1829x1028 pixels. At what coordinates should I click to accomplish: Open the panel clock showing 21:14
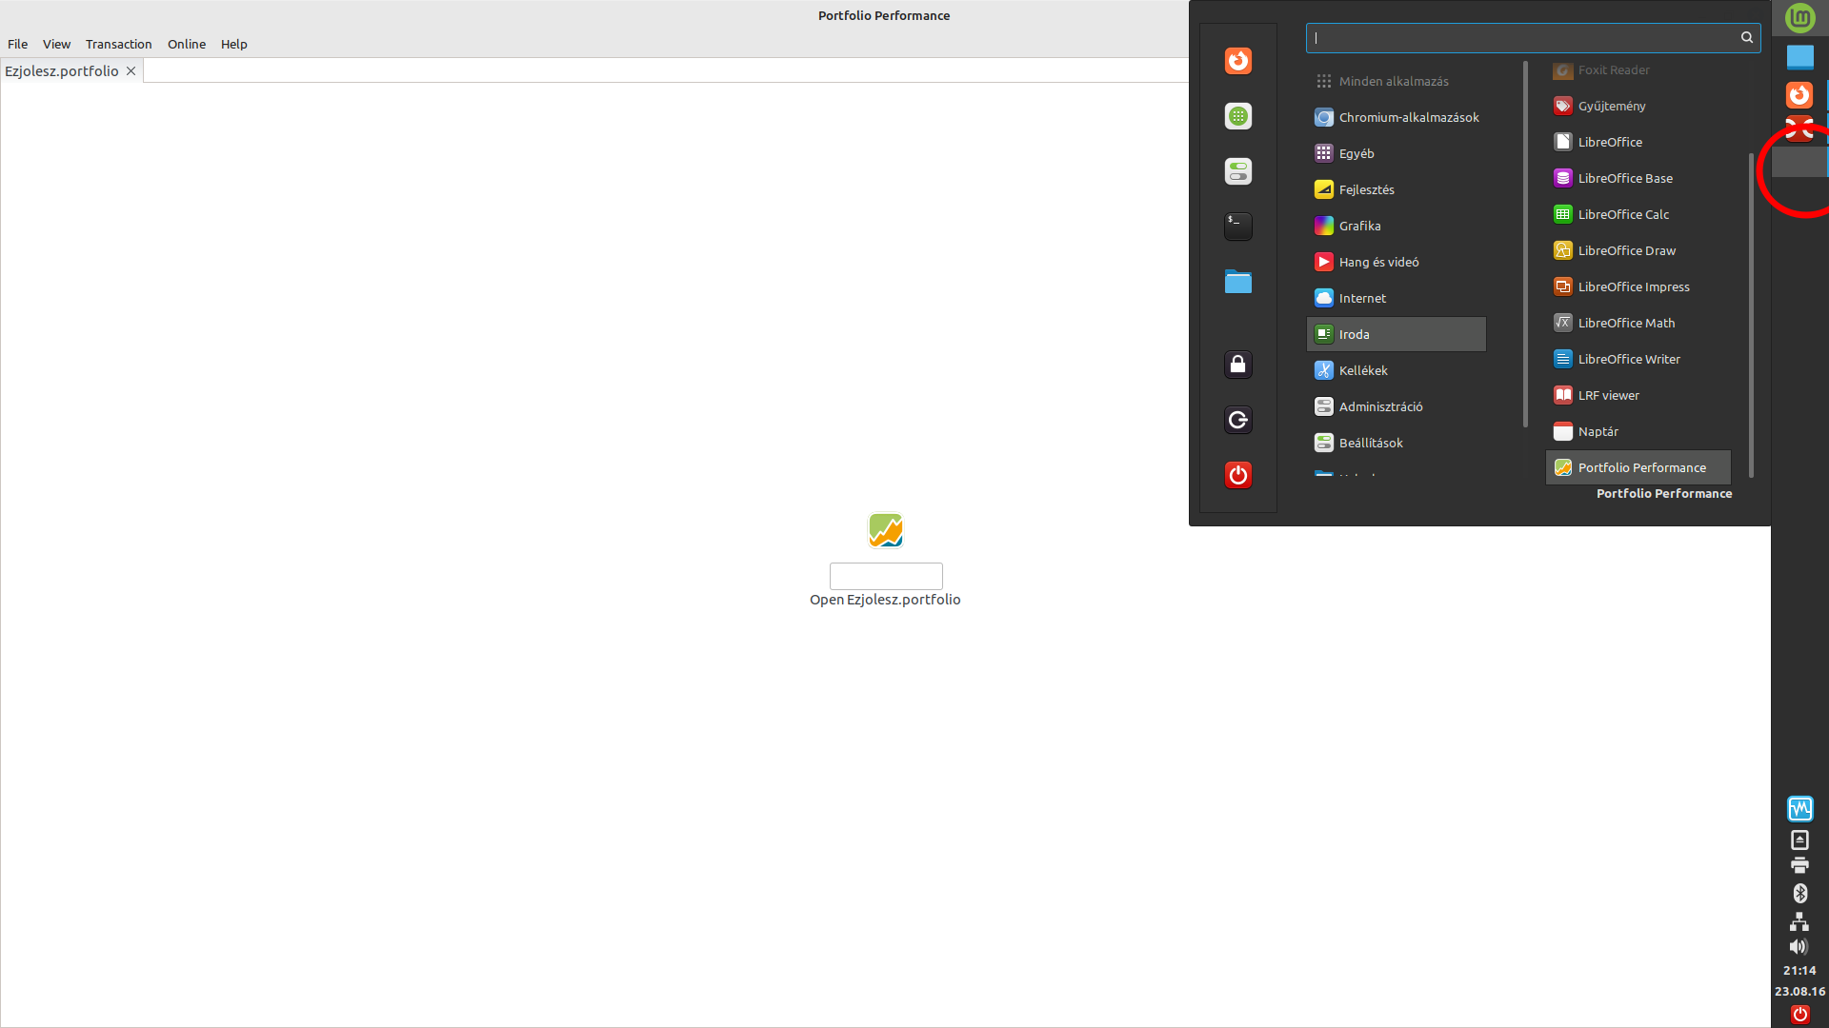[x=1799, y=970]
